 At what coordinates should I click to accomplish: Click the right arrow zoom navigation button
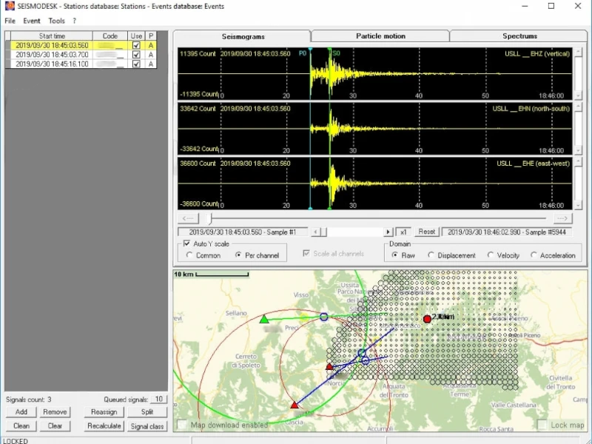point(563,218)
